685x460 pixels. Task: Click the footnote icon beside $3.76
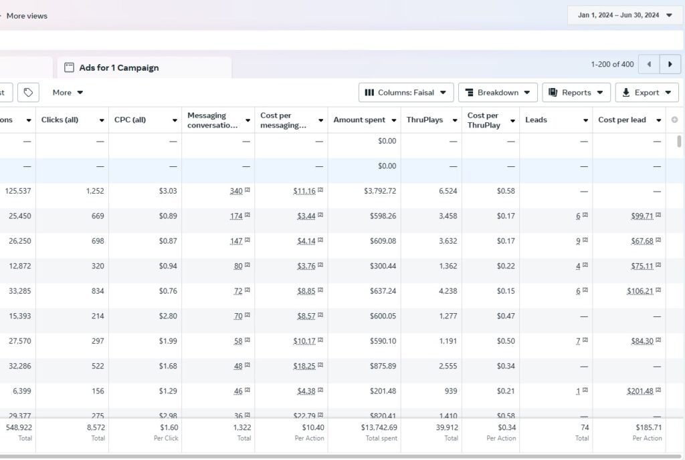click(320, 265)
